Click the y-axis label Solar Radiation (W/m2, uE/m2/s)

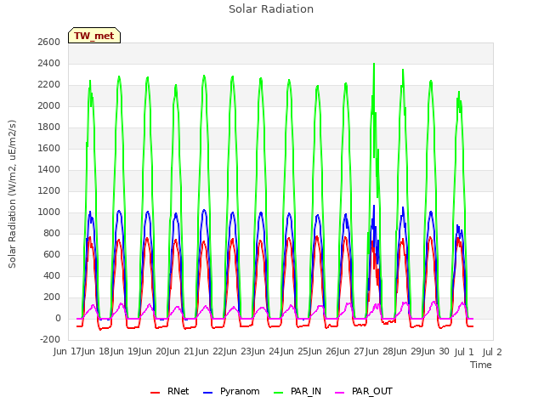pyautogui.click(x=12, y=194)
